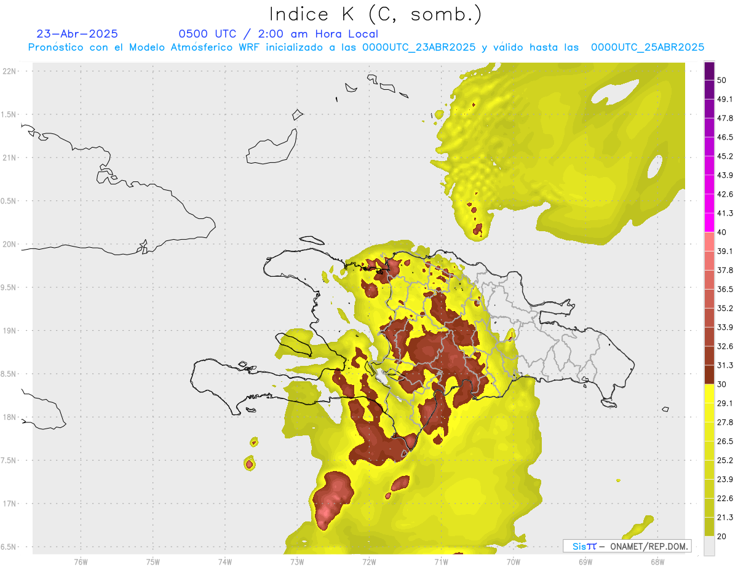Click the color scale value 33.9
Viewport: 738px width, 570px height.
coord(725,327)
